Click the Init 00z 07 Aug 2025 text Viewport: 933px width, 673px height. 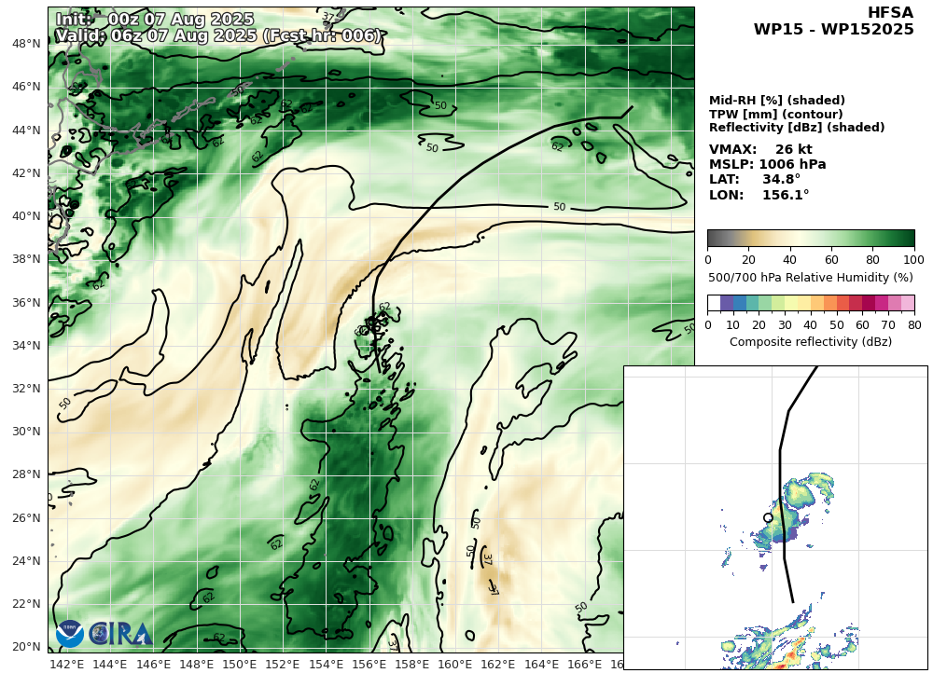point(155,20)
